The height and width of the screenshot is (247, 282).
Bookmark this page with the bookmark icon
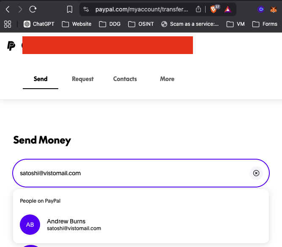pyautogui.click(x=70, y=9)
